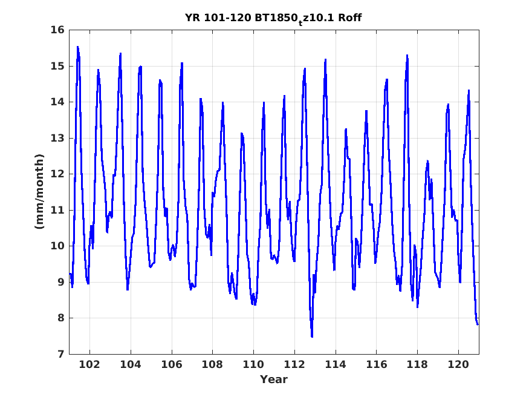This screenshot has height=397, width=529.
Task: Click the y-axis tick label 12
Action: click(x=57, y=174)
